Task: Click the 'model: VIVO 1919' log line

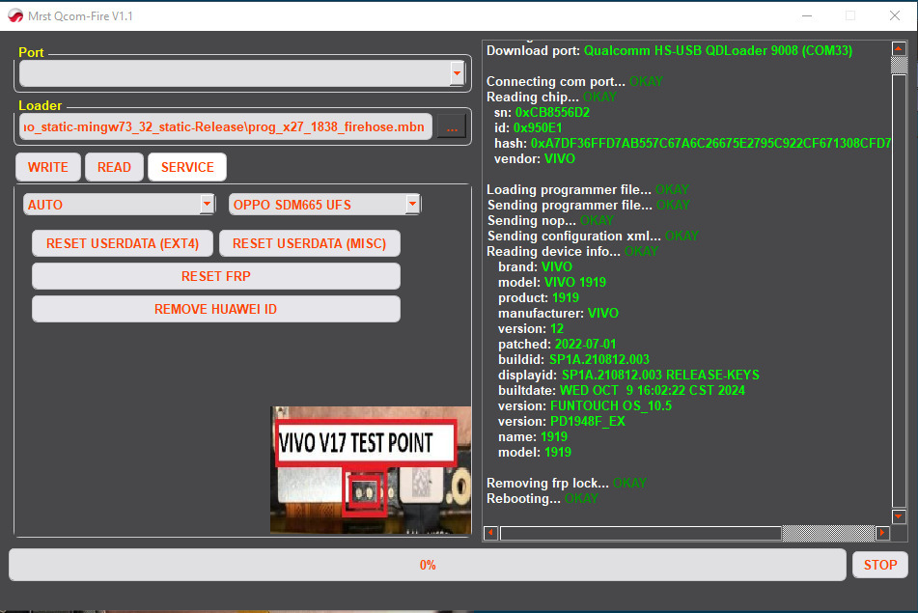Action: [x=552, y=282]
